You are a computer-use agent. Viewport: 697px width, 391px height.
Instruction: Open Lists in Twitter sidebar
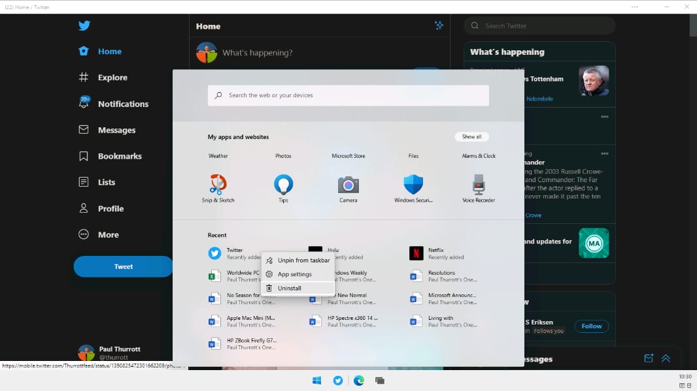(x=97, y=182)
